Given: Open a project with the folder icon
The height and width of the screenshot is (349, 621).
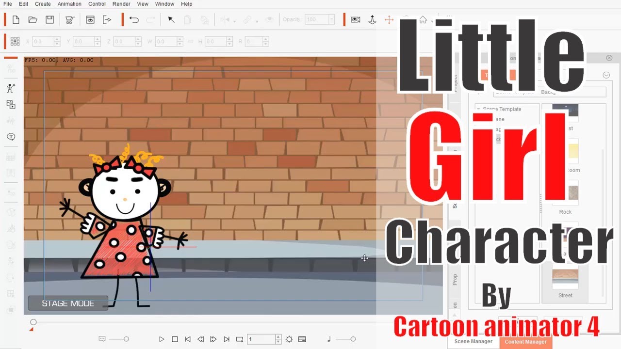Looking at the screenshot, I should click(x=33, y=20).
